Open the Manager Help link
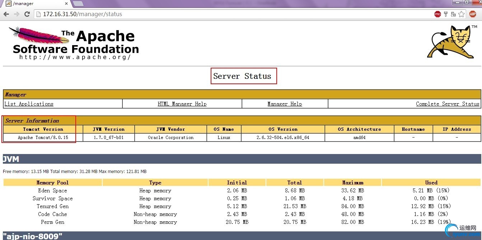The image size is (482, 240). coord(285,104)
